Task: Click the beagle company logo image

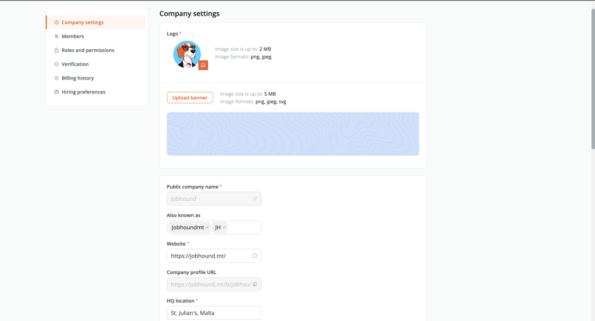Action: coord(187,54)
